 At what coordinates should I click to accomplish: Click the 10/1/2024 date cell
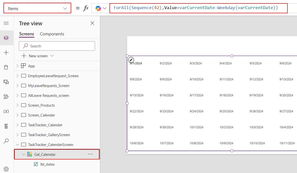[x=196, y=127]
